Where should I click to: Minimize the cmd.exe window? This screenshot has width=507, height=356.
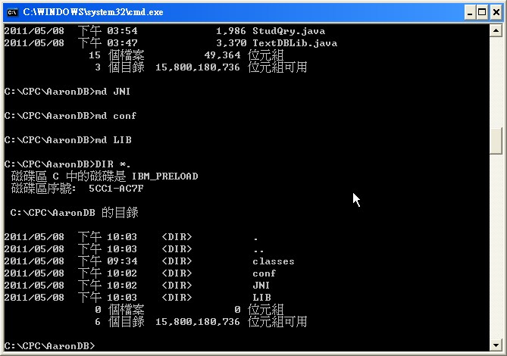(470, 12)
